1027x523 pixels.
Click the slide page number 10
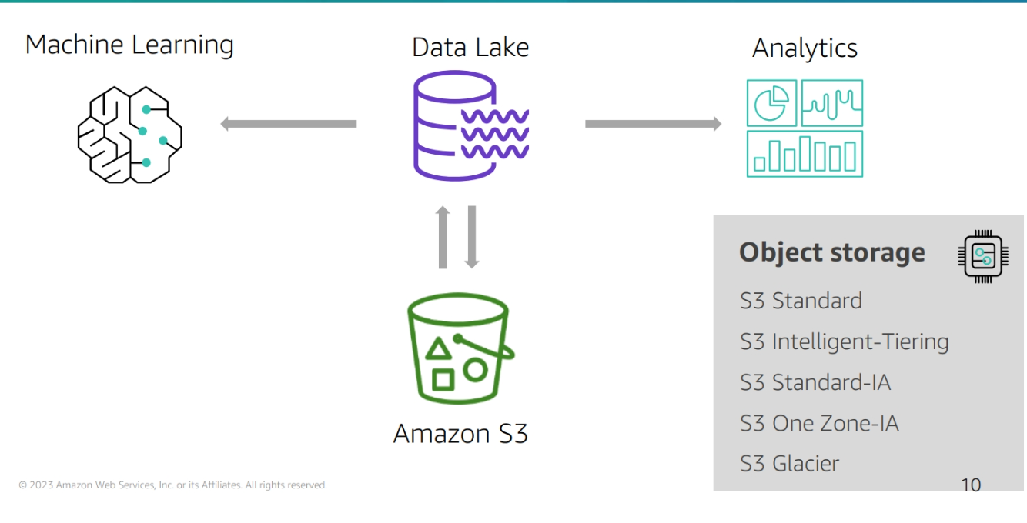click(x=971, y=485)
